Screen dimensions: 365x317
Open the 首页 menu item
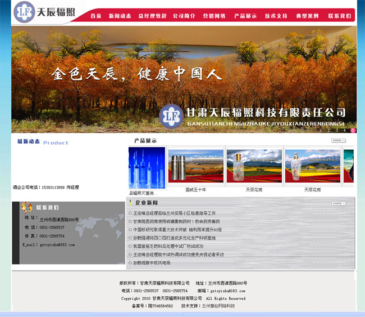click(96, 16)
